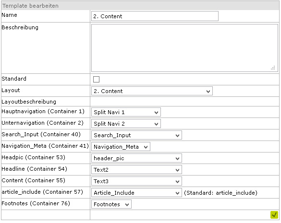Open the Content Text3 dropdown

(136, 181)
